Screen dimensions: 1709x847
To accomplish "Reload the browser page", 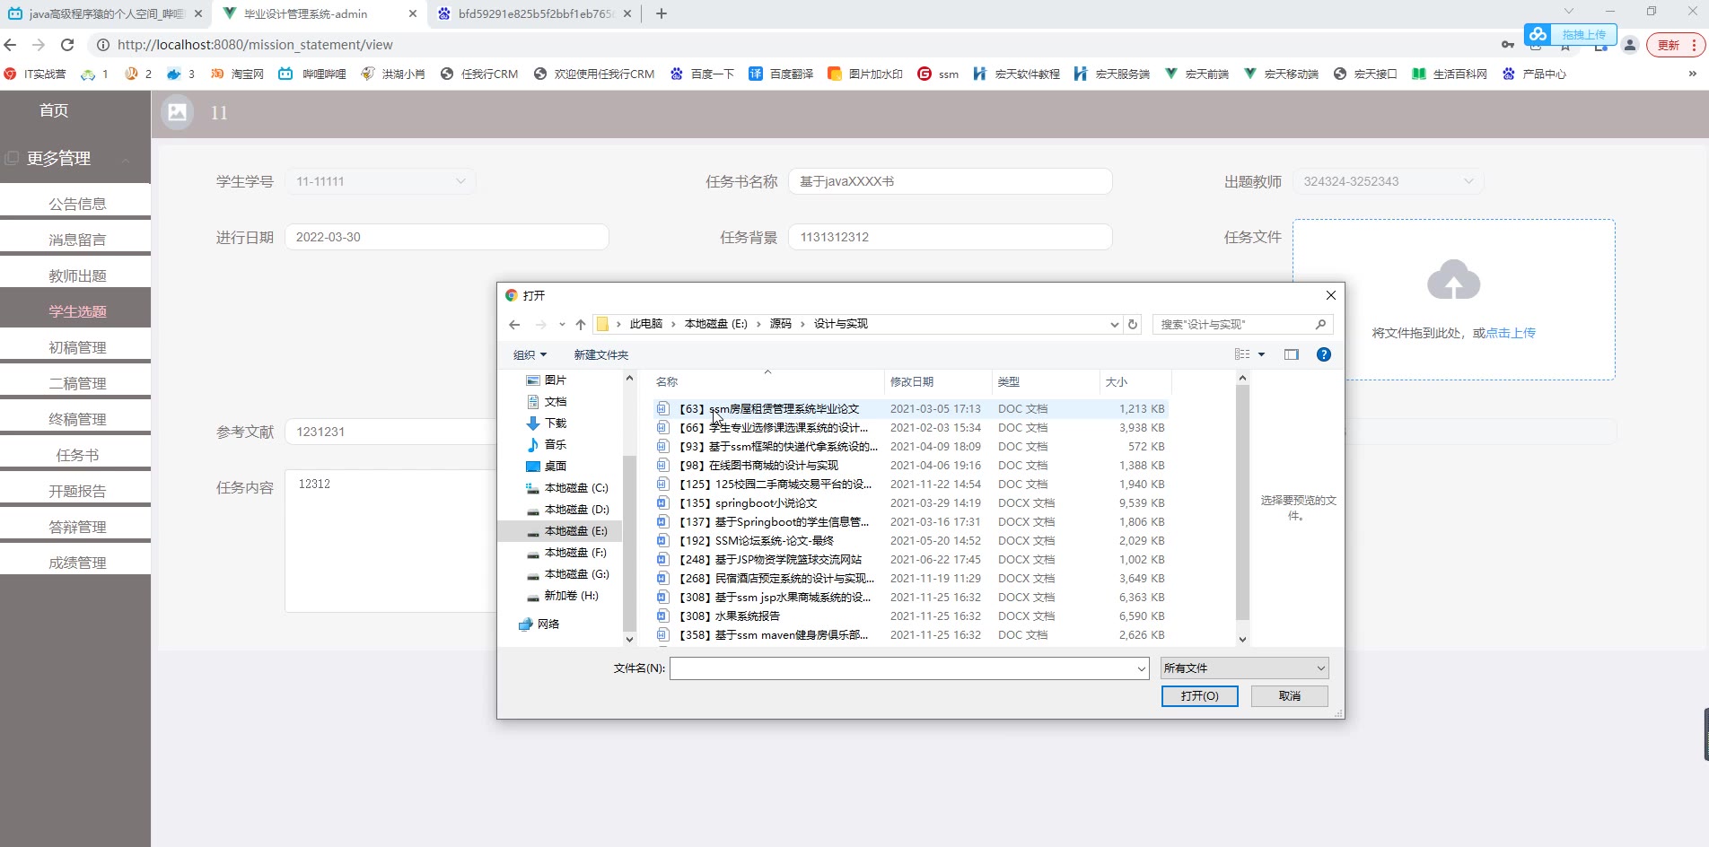I will coord(67,45).
